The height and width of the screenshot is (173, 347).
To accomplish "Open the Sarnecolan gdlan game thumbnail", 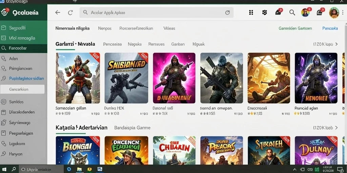I will [x=78, y=78].
